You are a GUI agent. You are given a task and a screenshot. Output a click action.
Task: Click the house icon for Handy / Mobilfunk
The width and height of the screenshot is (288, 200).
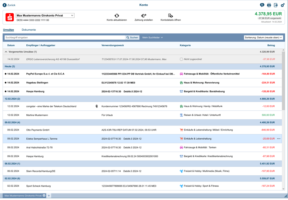point(181,106)
